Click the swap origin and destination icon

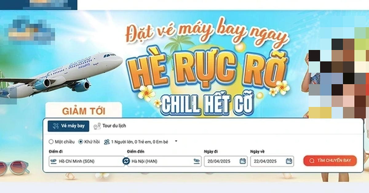pyautogui.click(x=126, y=161)
